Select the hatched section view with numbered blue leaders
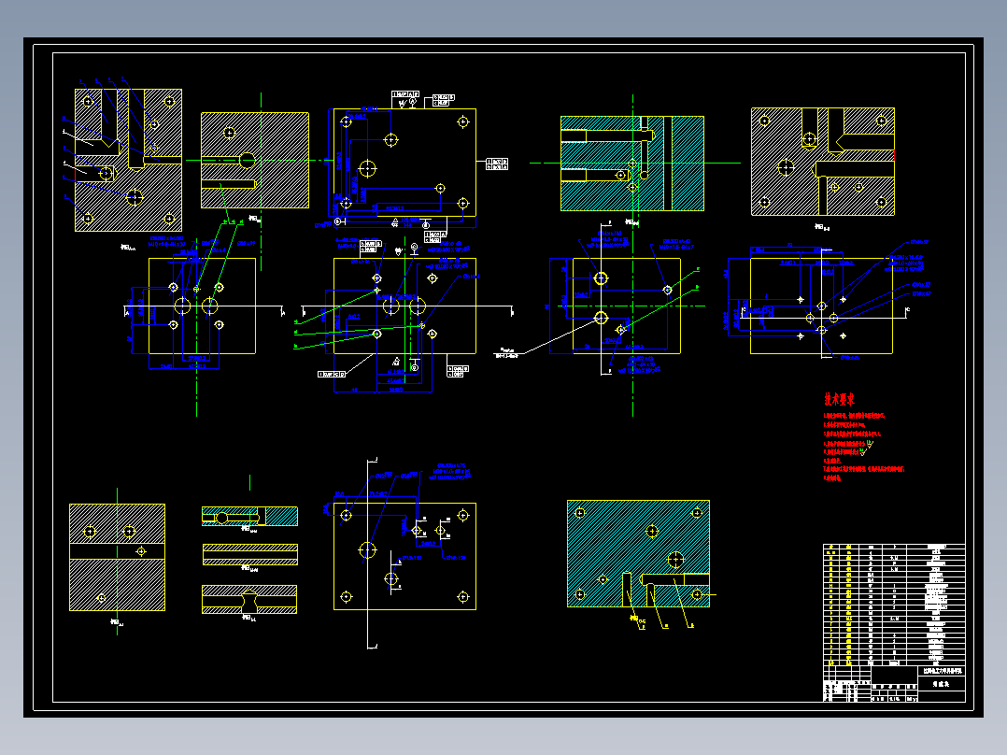Viewport: 1007px width, 755px height. pos(129,160)
